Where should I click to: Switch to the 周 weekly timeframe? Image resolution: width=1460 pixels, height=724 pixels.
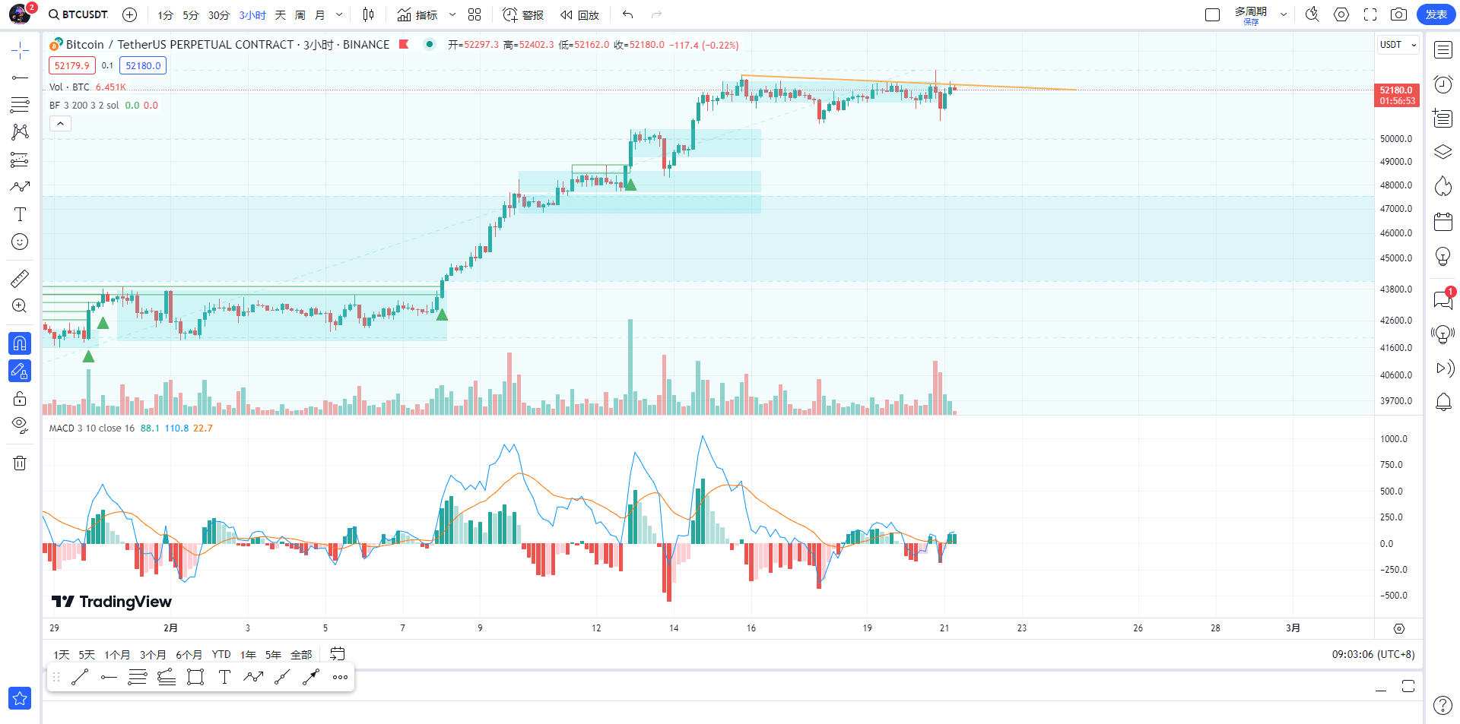coord(300,14)
